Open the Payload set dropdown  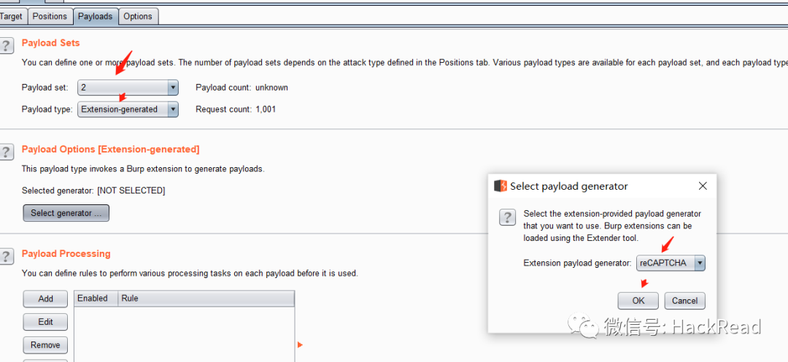tap(128, 88)
